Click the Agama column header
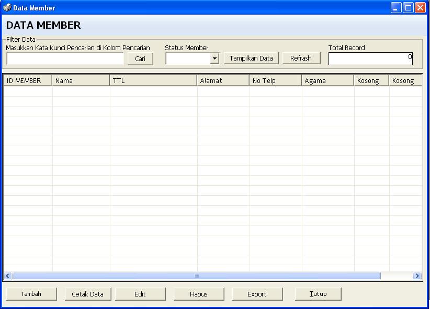 (327, 80)
